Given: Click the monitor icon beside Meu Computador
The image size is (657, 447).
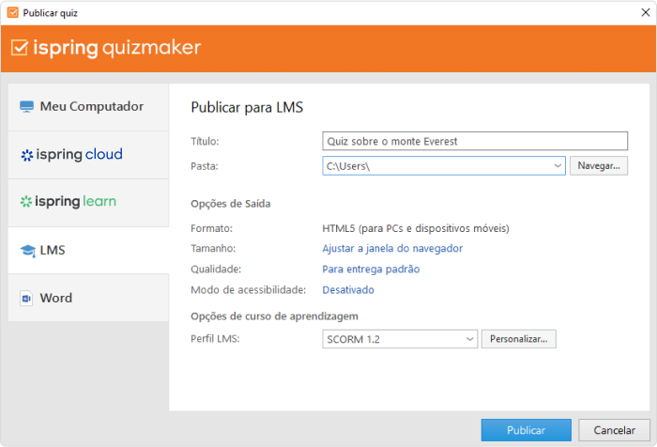Looking at the screenshot, I should coord(26,106).
